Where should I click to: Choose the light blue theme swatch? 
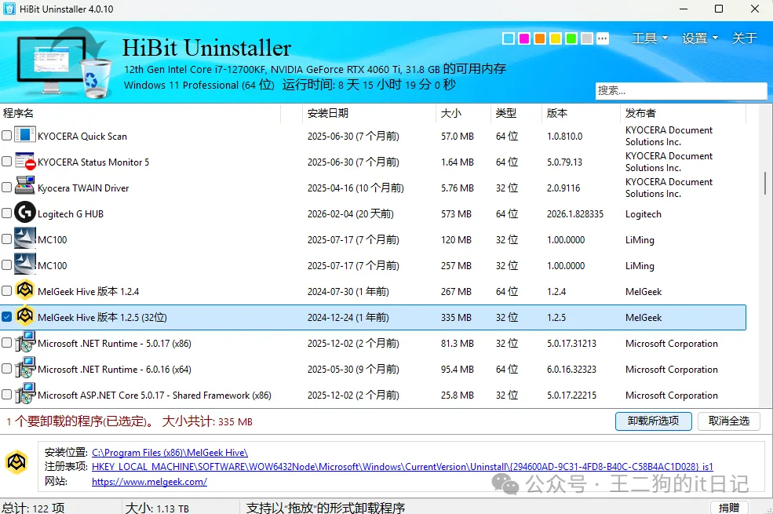(x=509, y=38)
